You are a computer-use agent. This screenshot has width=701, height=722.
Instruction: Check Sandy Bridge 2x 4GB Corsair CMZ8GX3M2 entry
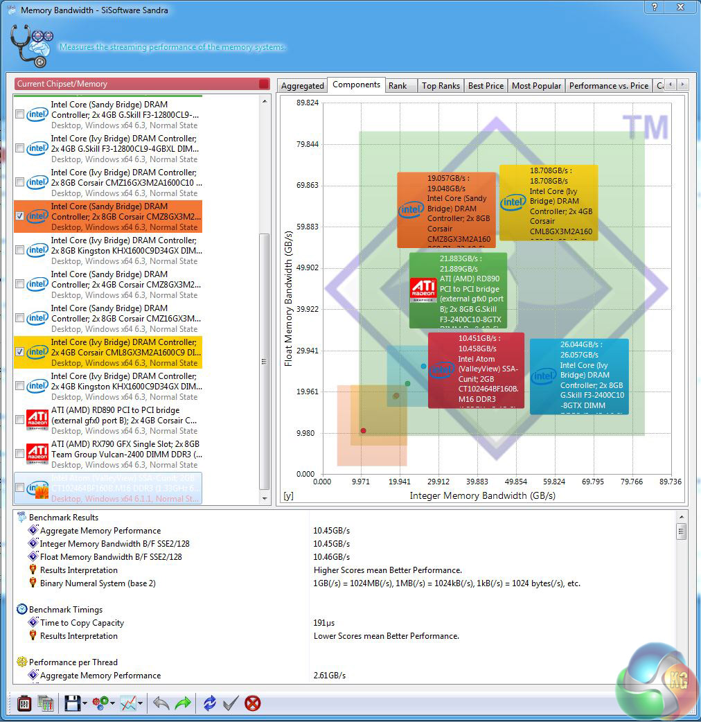click(x=20, y=284)
